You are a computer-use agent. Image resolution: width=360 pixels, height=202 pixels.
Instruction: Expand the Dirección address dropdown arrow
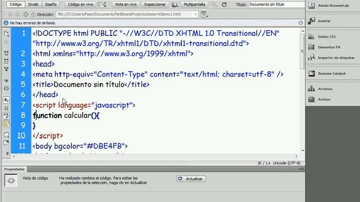[195, 14]
